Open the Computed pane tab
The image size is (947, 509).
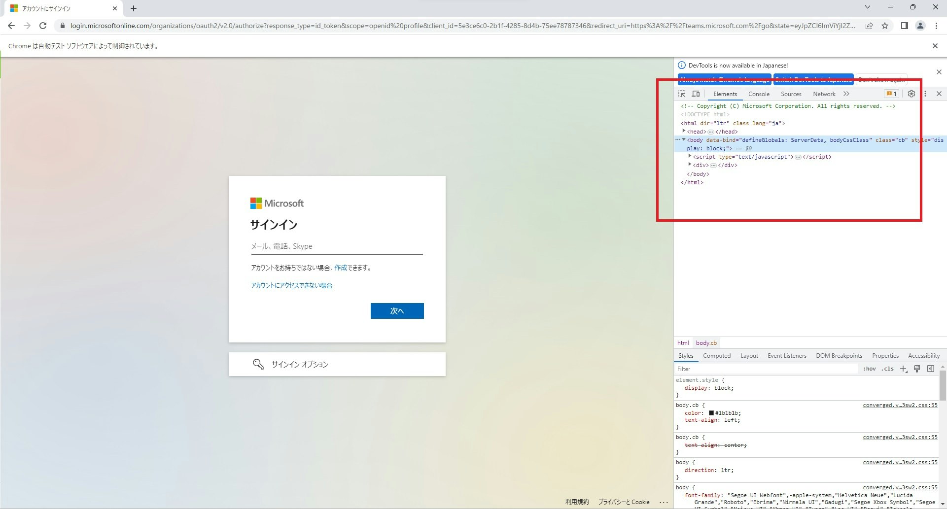coord(716,356)
